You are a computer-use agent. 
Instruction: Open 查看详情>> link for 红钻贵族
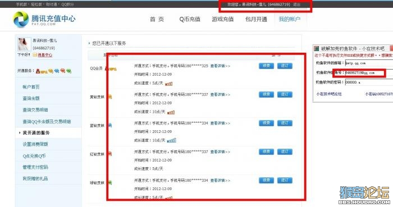[x=220, y=151]
